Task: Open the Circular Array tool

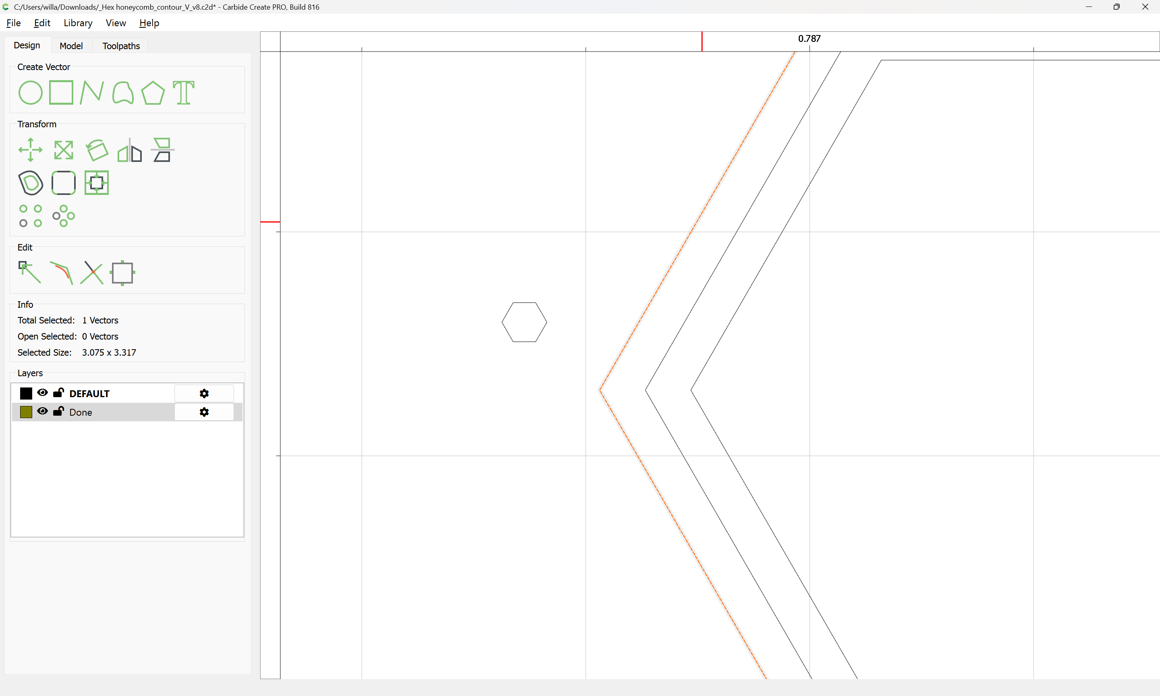Action: point(64,216)
